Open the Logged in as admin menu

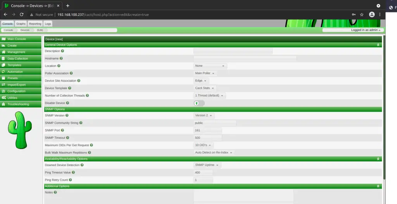[366, 30]
